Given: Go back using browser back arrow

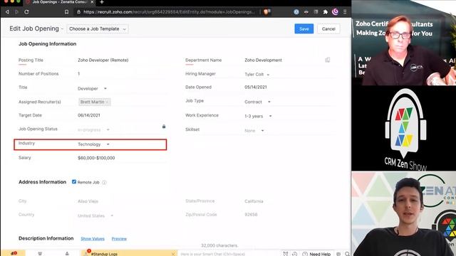Looking at the screenshot, I should 7,12.
